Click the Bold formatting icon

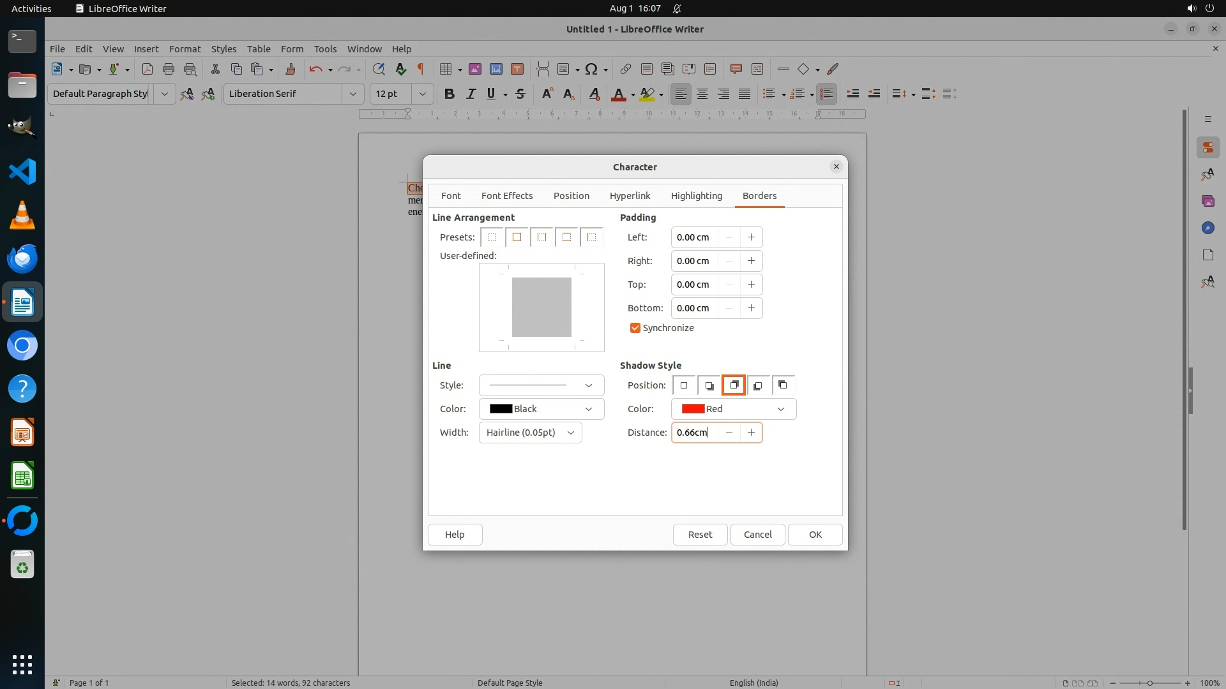pos(450,94)
